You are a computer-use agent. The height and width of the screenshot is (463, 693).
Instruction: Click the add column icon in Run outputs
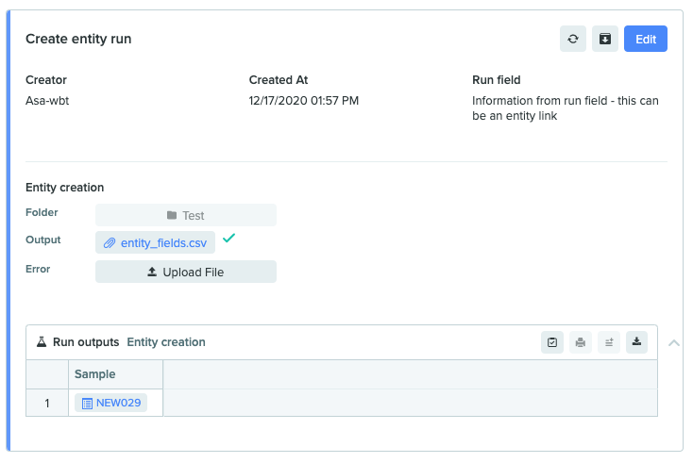tap(609, 342)
